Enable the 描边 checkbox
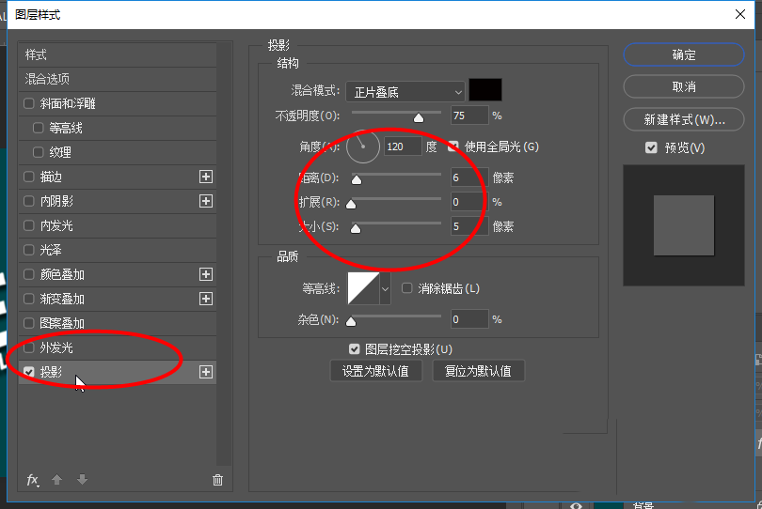Screen dimensions: 762x509 pos(28,177)
